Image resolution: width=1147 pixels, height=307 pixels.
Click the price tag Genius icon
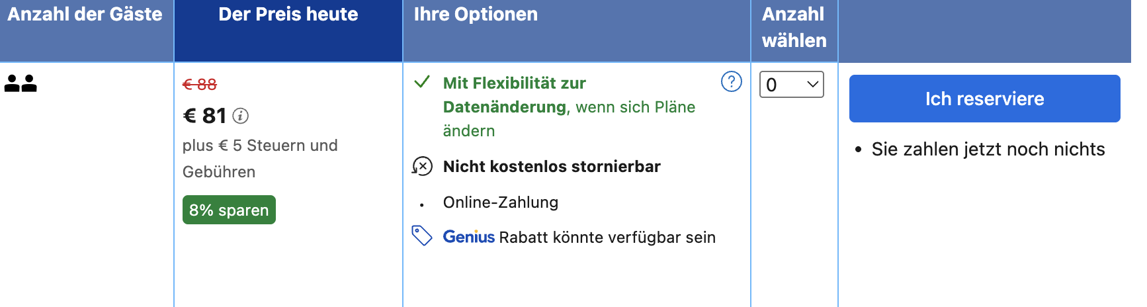[x=421, y=236]
